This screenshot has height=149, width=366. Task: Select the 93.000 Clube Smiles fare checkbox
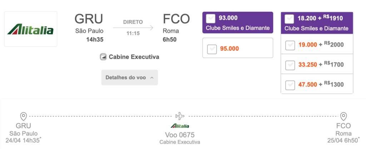(211, 18)
